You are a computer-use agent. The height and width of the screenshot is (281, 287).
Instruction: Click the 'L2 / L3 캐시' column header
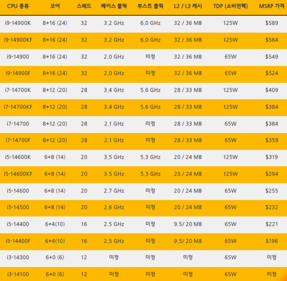coord(188,6)
